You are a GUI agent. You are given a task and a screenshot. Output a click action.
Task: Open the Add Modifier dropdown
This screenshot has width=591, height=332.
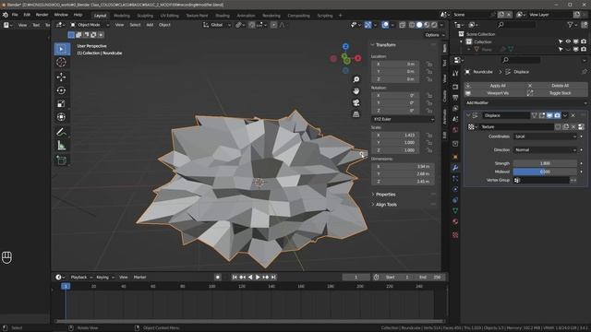525,102
